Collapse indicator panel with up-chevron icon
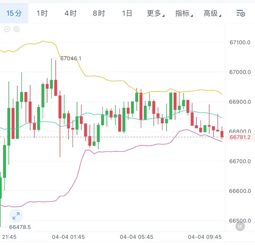The image size is (255, 245). [7, 29]
